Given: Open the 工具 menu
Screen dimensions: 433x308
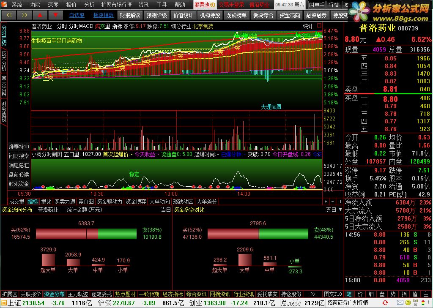Looking at the screenshot, I should pyautogui.click(x=162, y=5).
